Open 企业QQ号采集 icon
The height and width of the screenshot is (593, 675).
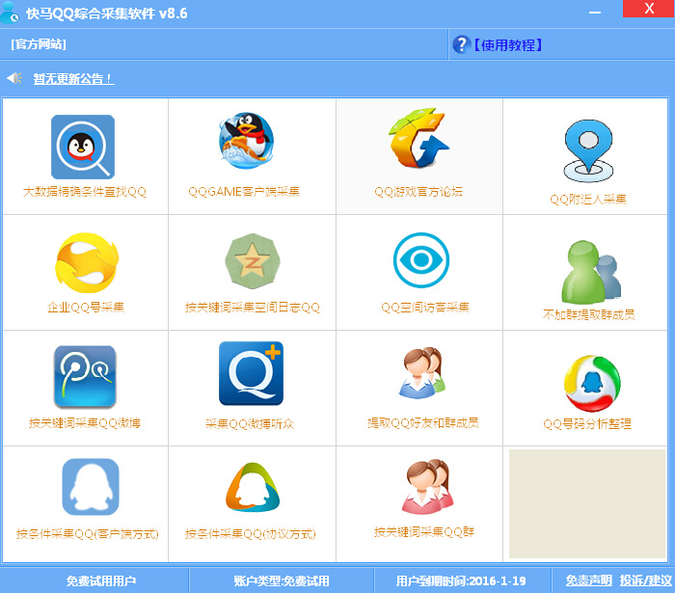click(86, 261)
